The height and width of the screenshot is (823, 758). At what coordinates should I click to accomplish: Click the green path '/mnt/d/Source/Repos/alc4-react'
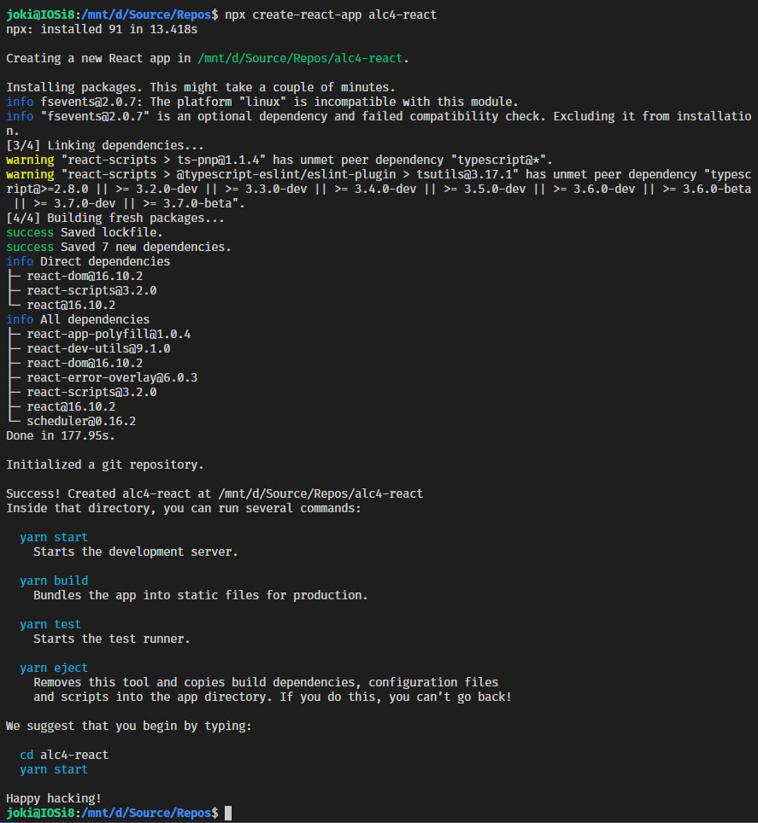coord(300,58)
